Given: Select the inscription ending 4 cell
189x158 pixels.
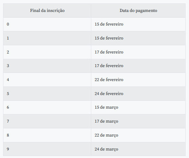Looking at the screenshot, I should point(47,80).
